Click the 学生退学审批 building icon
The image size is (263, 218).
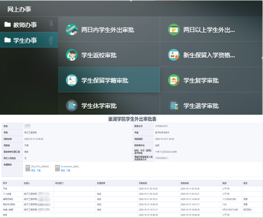174,105
